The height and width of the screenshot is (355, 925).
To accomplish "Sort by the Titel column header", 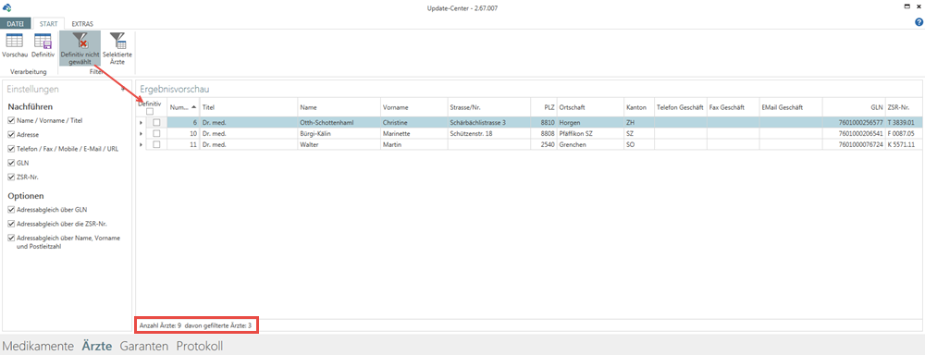I will click(x=248, y=107).
